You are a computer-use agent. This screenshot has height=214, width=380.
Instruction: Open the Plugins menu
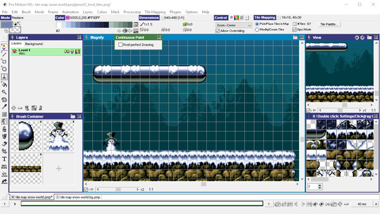tap(175, 12)
